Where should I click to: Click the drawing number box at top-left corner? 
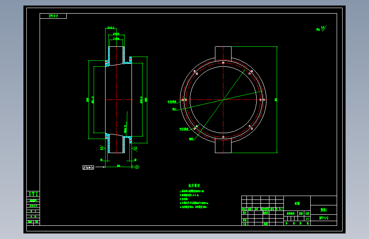53,16
